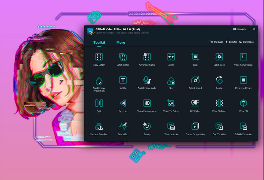
Task: Select the Text to Audio tool
Action: (x=171, y=129)
